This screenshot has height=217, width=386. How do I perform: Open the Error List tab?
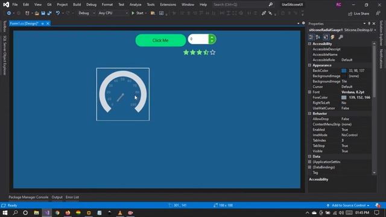(72, 197)
